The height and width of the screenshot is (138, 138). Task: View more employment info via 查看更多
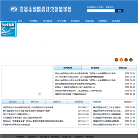[x=130, y=102]
